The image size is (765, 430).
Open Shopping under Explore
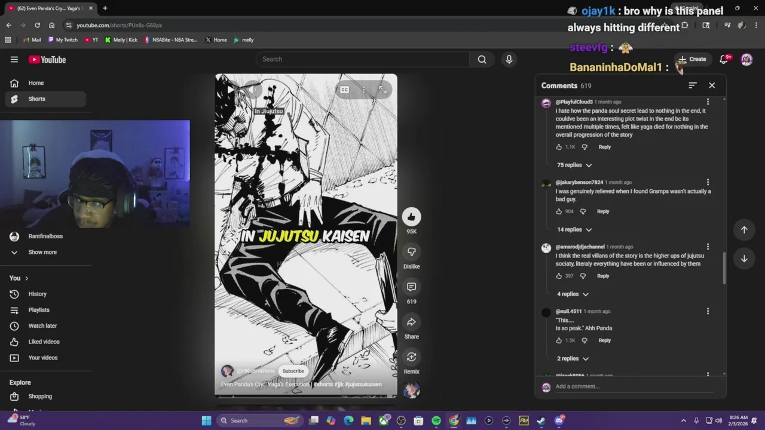coord(45,397)
